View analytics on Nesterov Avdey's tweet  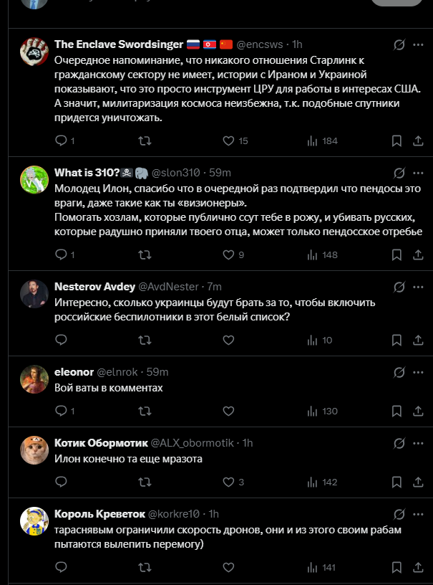(311, 340)
